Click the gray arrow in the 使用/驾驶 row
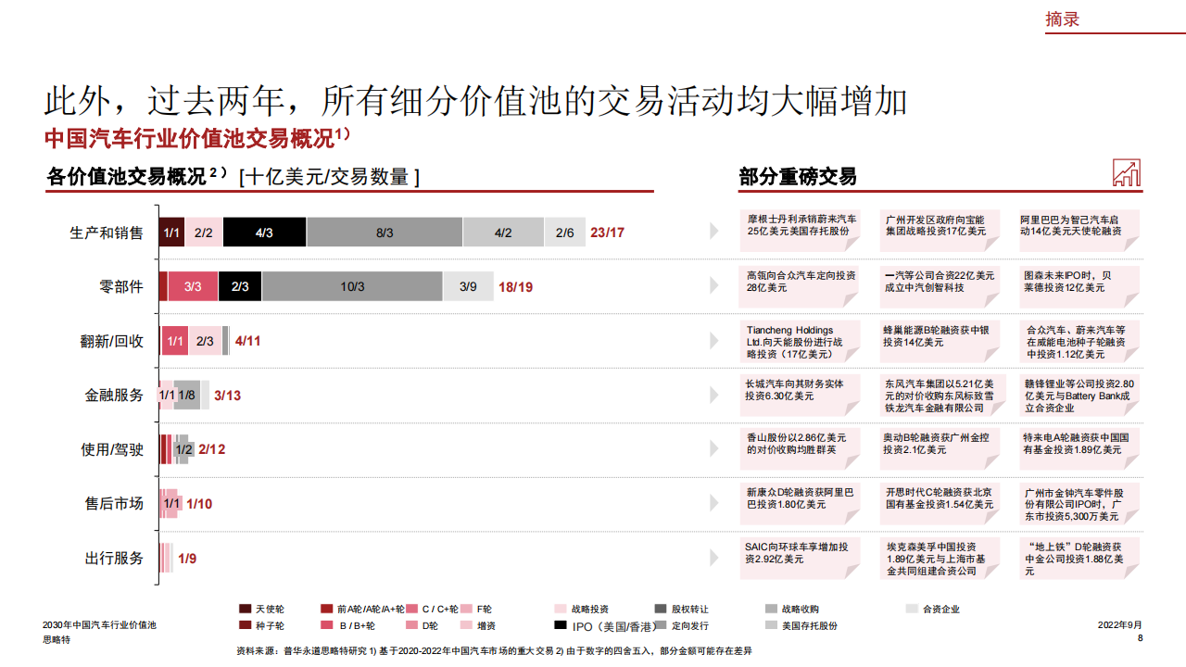Viewport: 1186px width, 667px height. point(714,449)
